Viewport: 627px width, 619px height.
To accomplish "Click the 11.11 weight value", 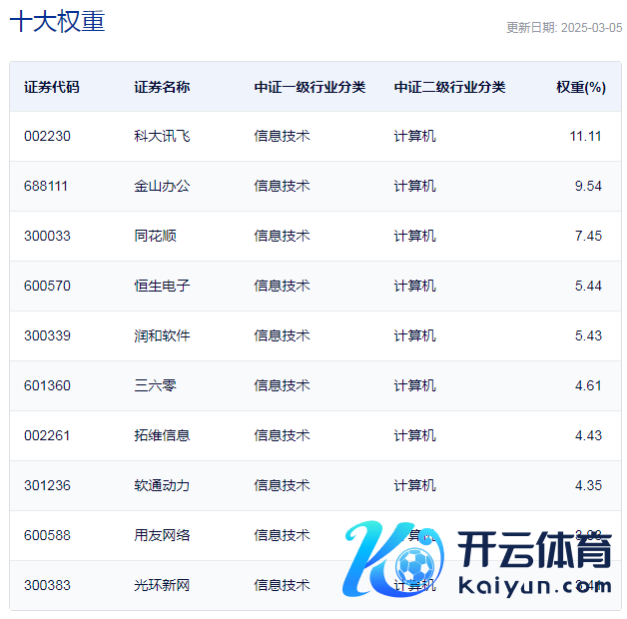I will click(585, 136).
